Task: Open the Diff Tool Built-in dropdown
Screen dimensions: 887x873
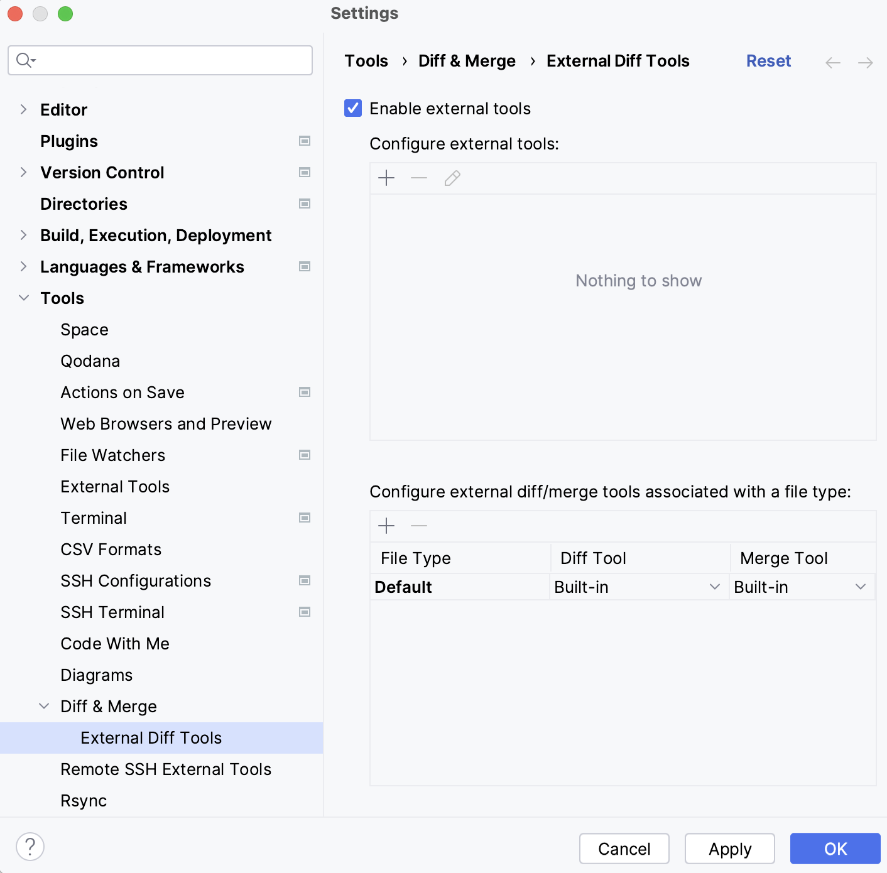Action: (714, 587)
